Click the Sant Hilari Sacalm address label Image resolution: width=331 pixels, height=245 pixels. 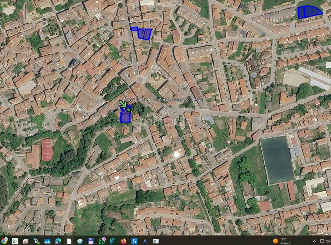pos(164,99)
